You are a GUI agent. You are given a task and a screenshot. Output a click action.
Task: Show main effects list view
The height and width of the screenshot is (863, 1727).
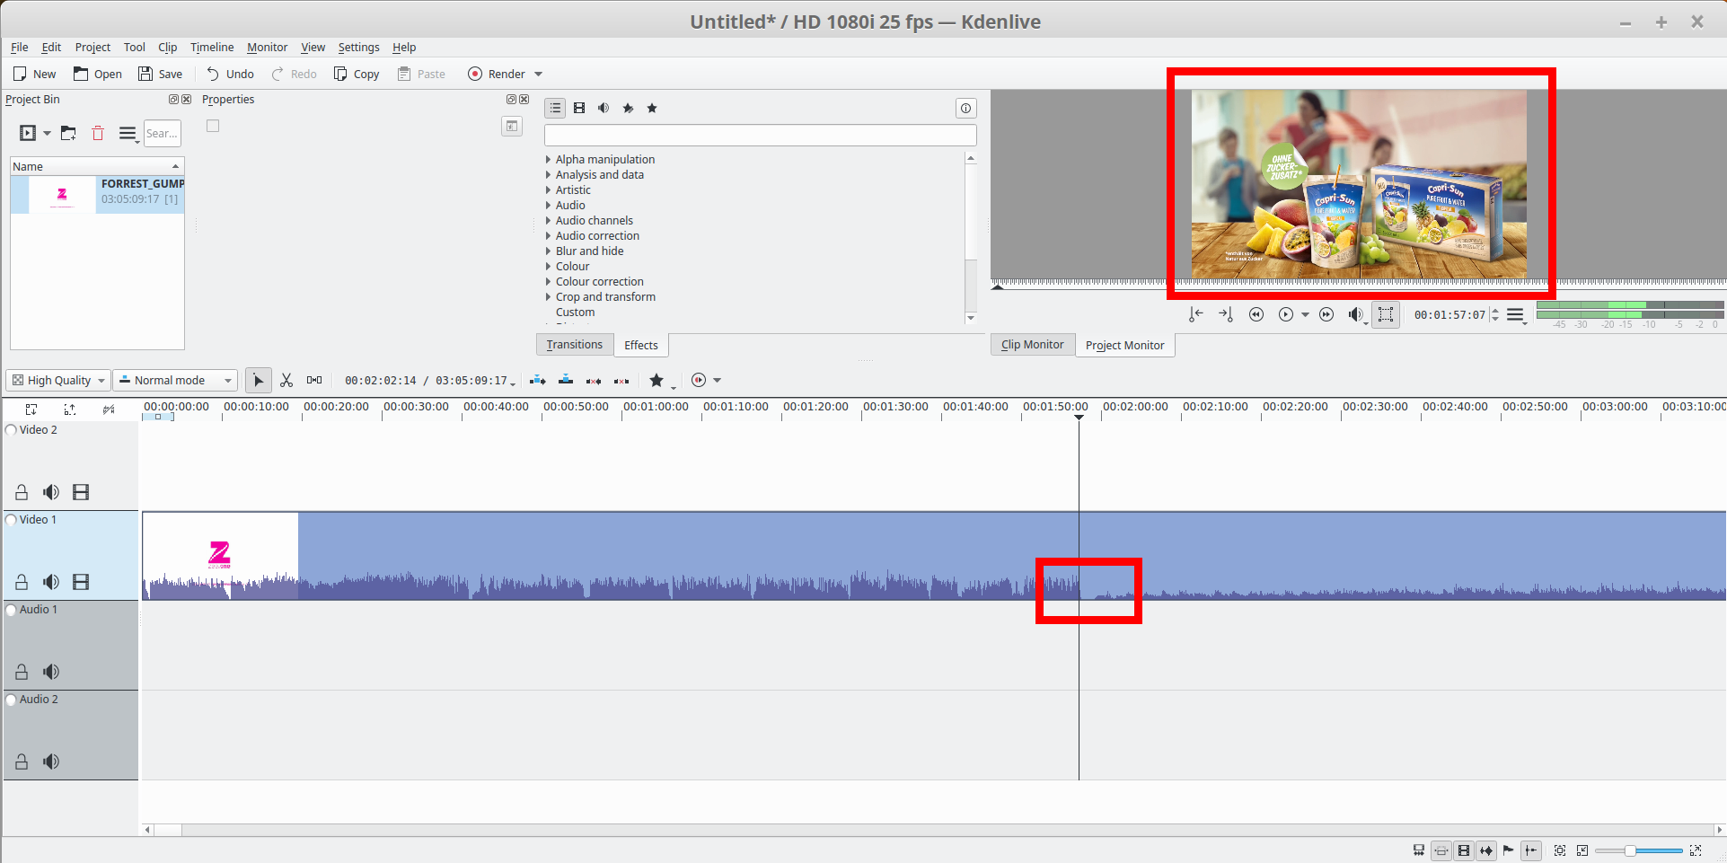click(x=555, y=109)
